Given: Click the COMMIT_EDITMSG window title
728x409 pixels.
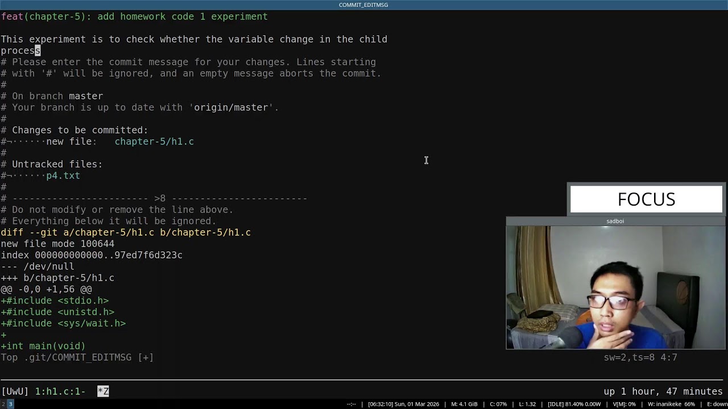Looking at the screenshot, I should pyautogui.click(x=363, y=5).
